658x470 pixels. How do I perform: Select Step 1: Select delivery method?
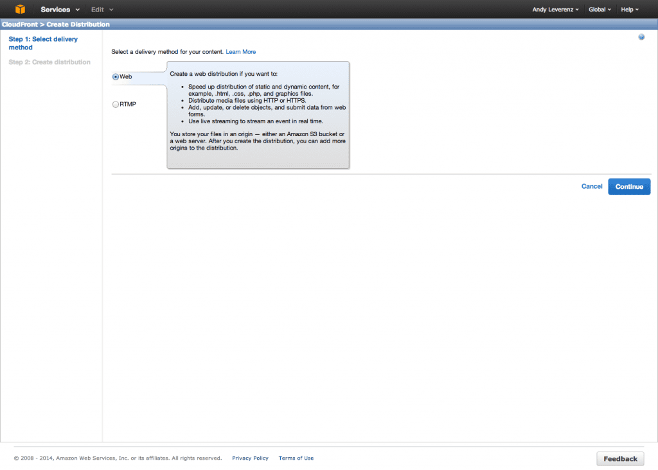pyautogui.click(x=43, y=43)
